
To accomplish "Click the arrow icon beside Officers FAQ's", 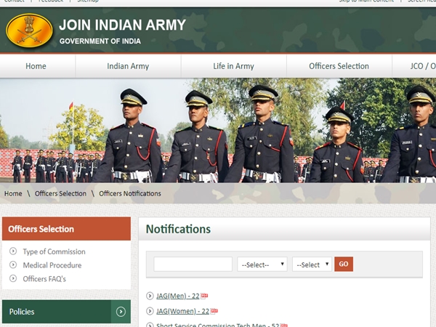I will pos(13,278).
